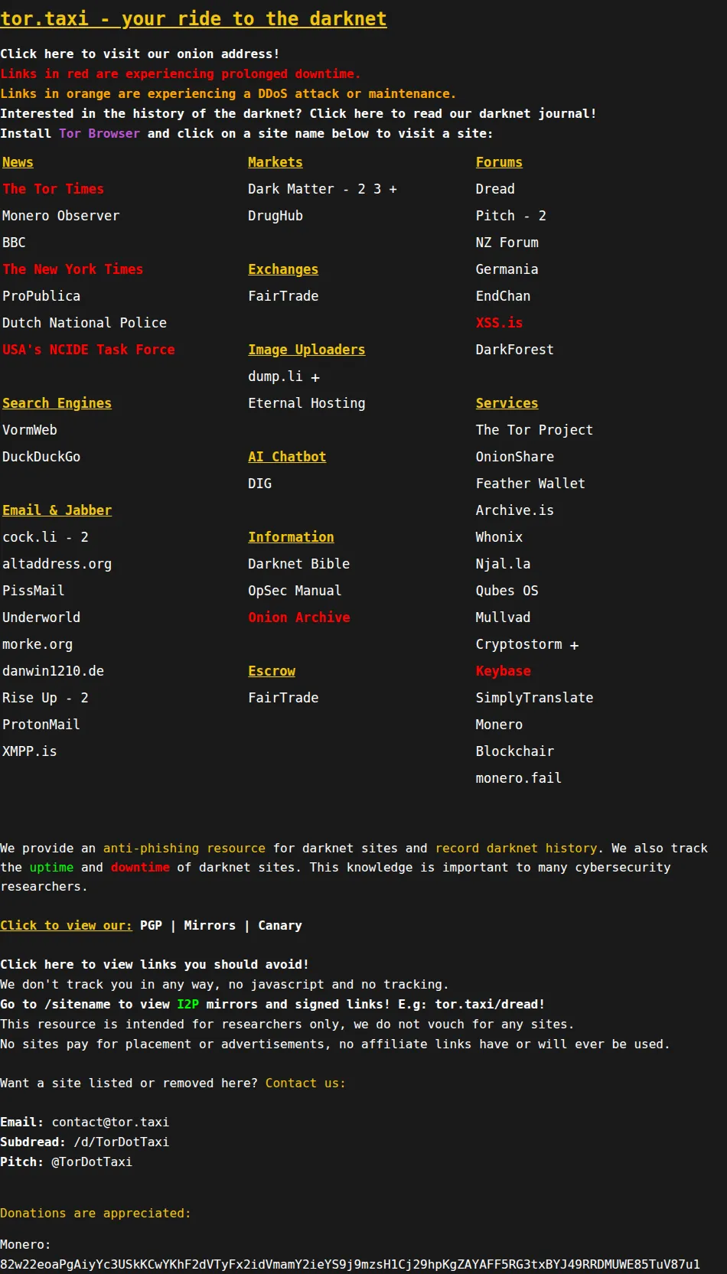
Task: Open the Eternal Hosting link
Action: 307,403
